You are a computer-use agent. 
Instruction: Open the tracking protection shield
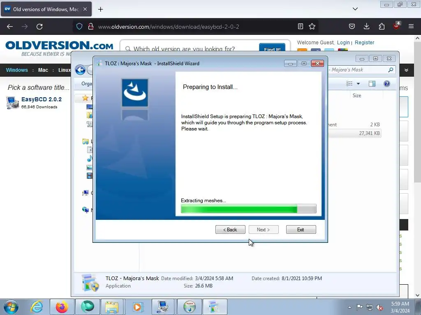(x=79, y=26)
